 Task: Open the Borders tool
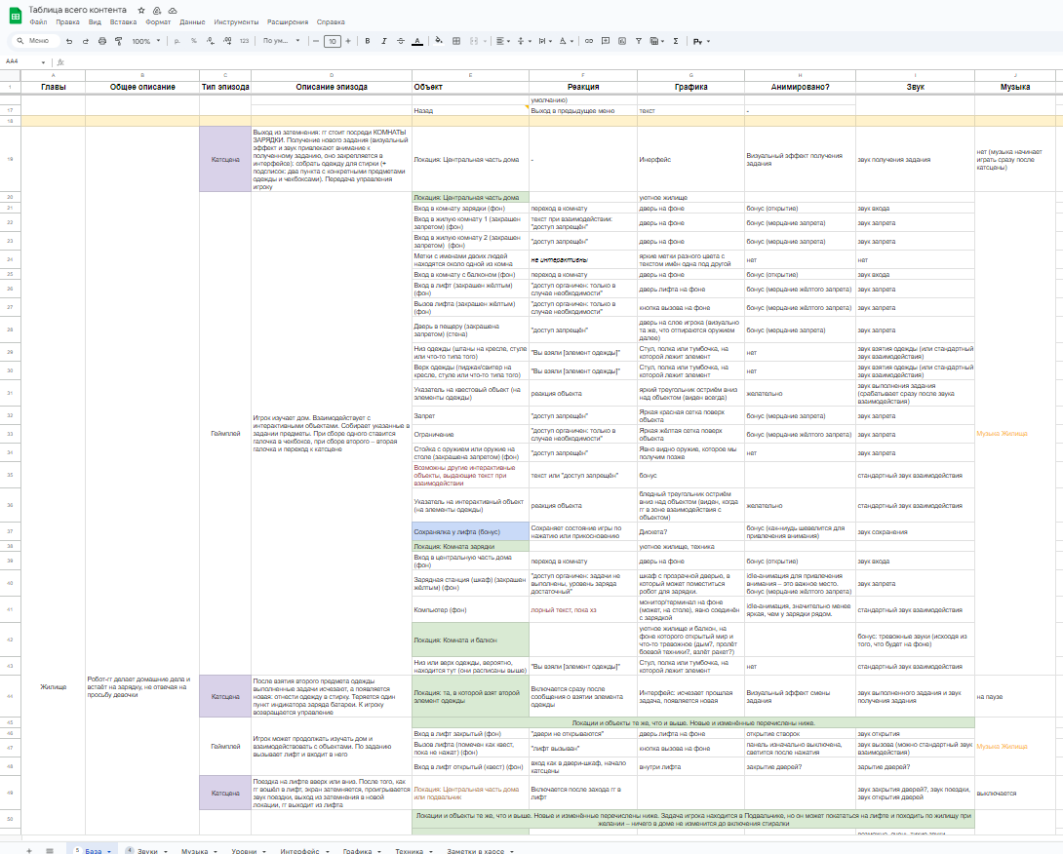456,41
